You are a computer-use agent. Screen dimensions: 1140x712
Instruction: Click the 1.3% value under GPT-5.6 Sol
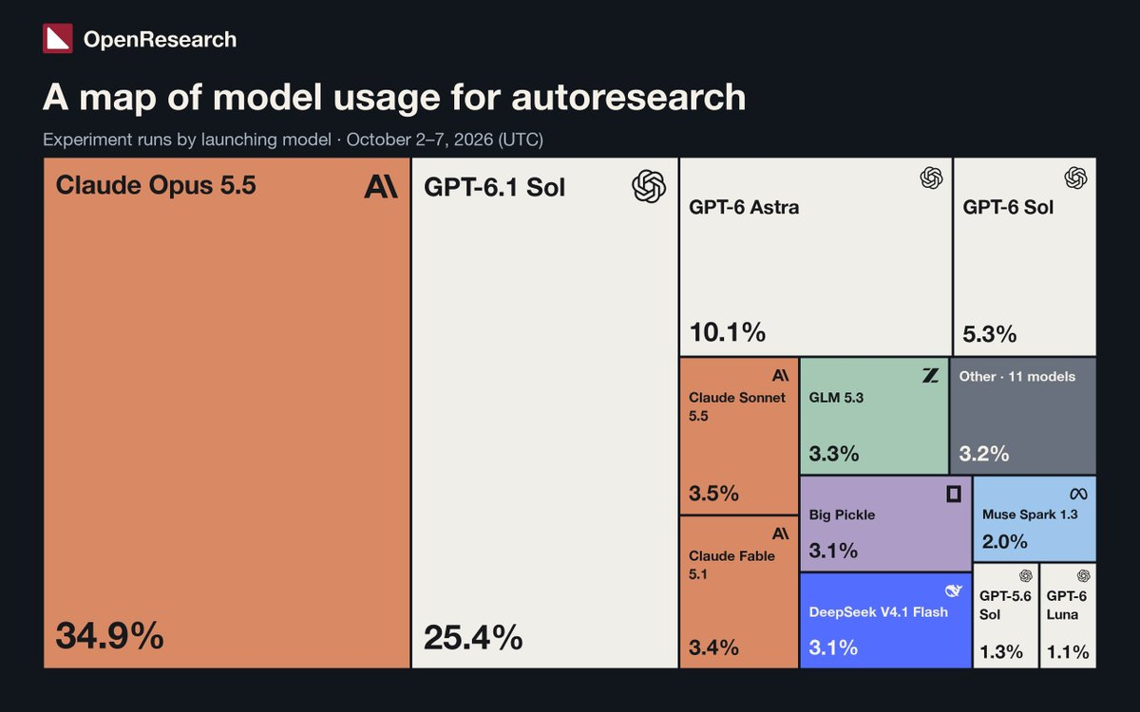[1001, 652]
